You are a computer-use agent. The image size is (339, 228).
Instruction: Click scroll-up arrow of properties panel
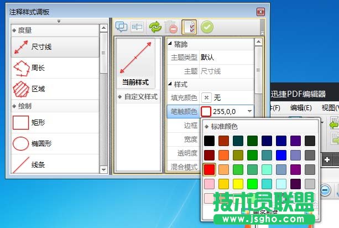[258, 42]
